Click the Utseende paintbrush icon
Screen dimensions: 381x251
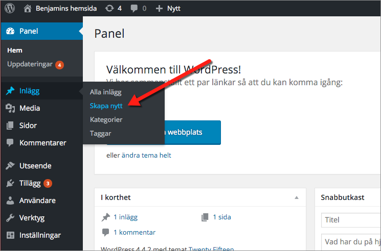(10, 166)
